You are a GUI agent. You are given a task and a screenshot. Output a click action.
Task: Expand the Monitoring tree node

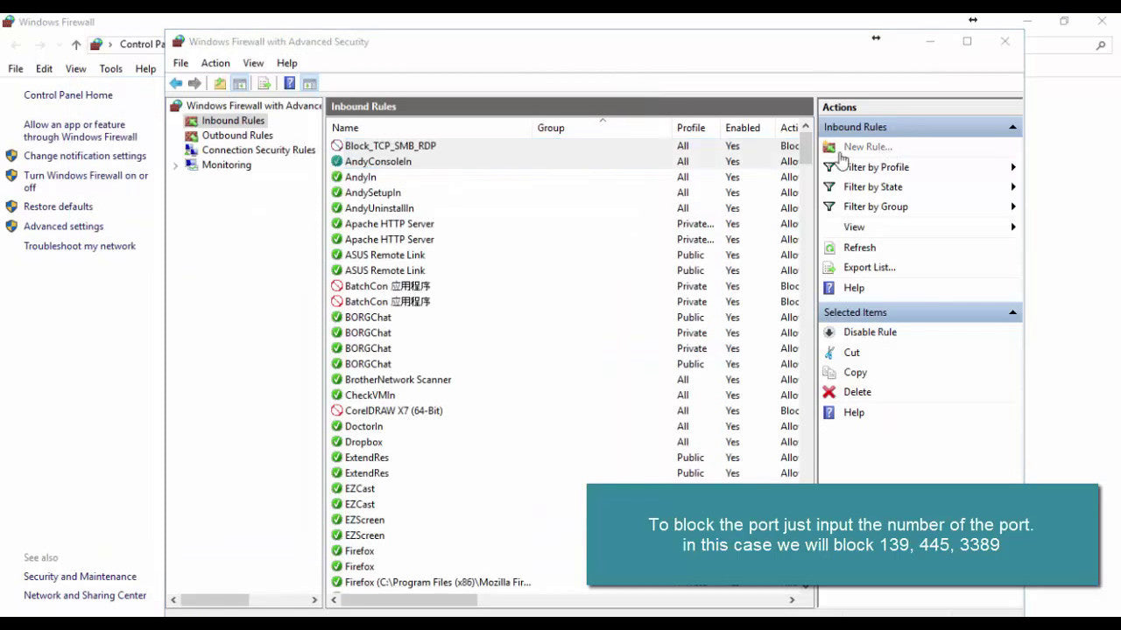click(175, 165)
